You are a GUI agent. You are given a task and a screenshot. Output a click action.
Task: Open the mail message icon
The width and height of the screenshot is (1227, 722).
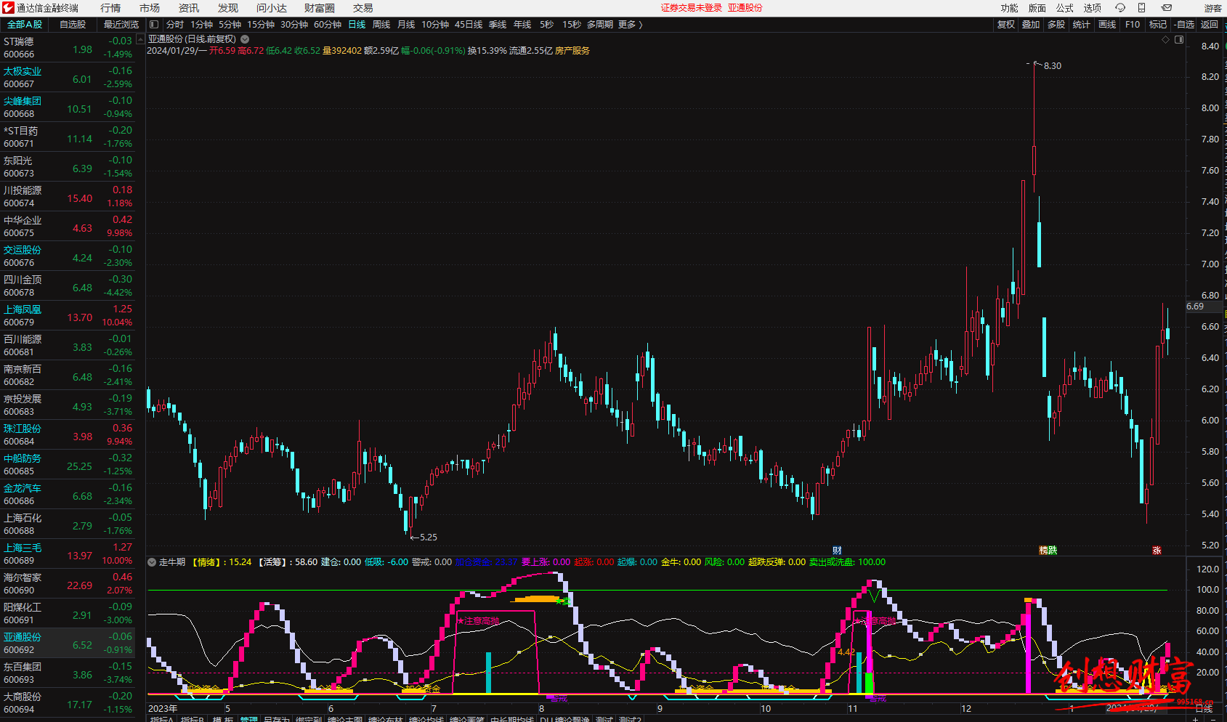(1166, 8)
